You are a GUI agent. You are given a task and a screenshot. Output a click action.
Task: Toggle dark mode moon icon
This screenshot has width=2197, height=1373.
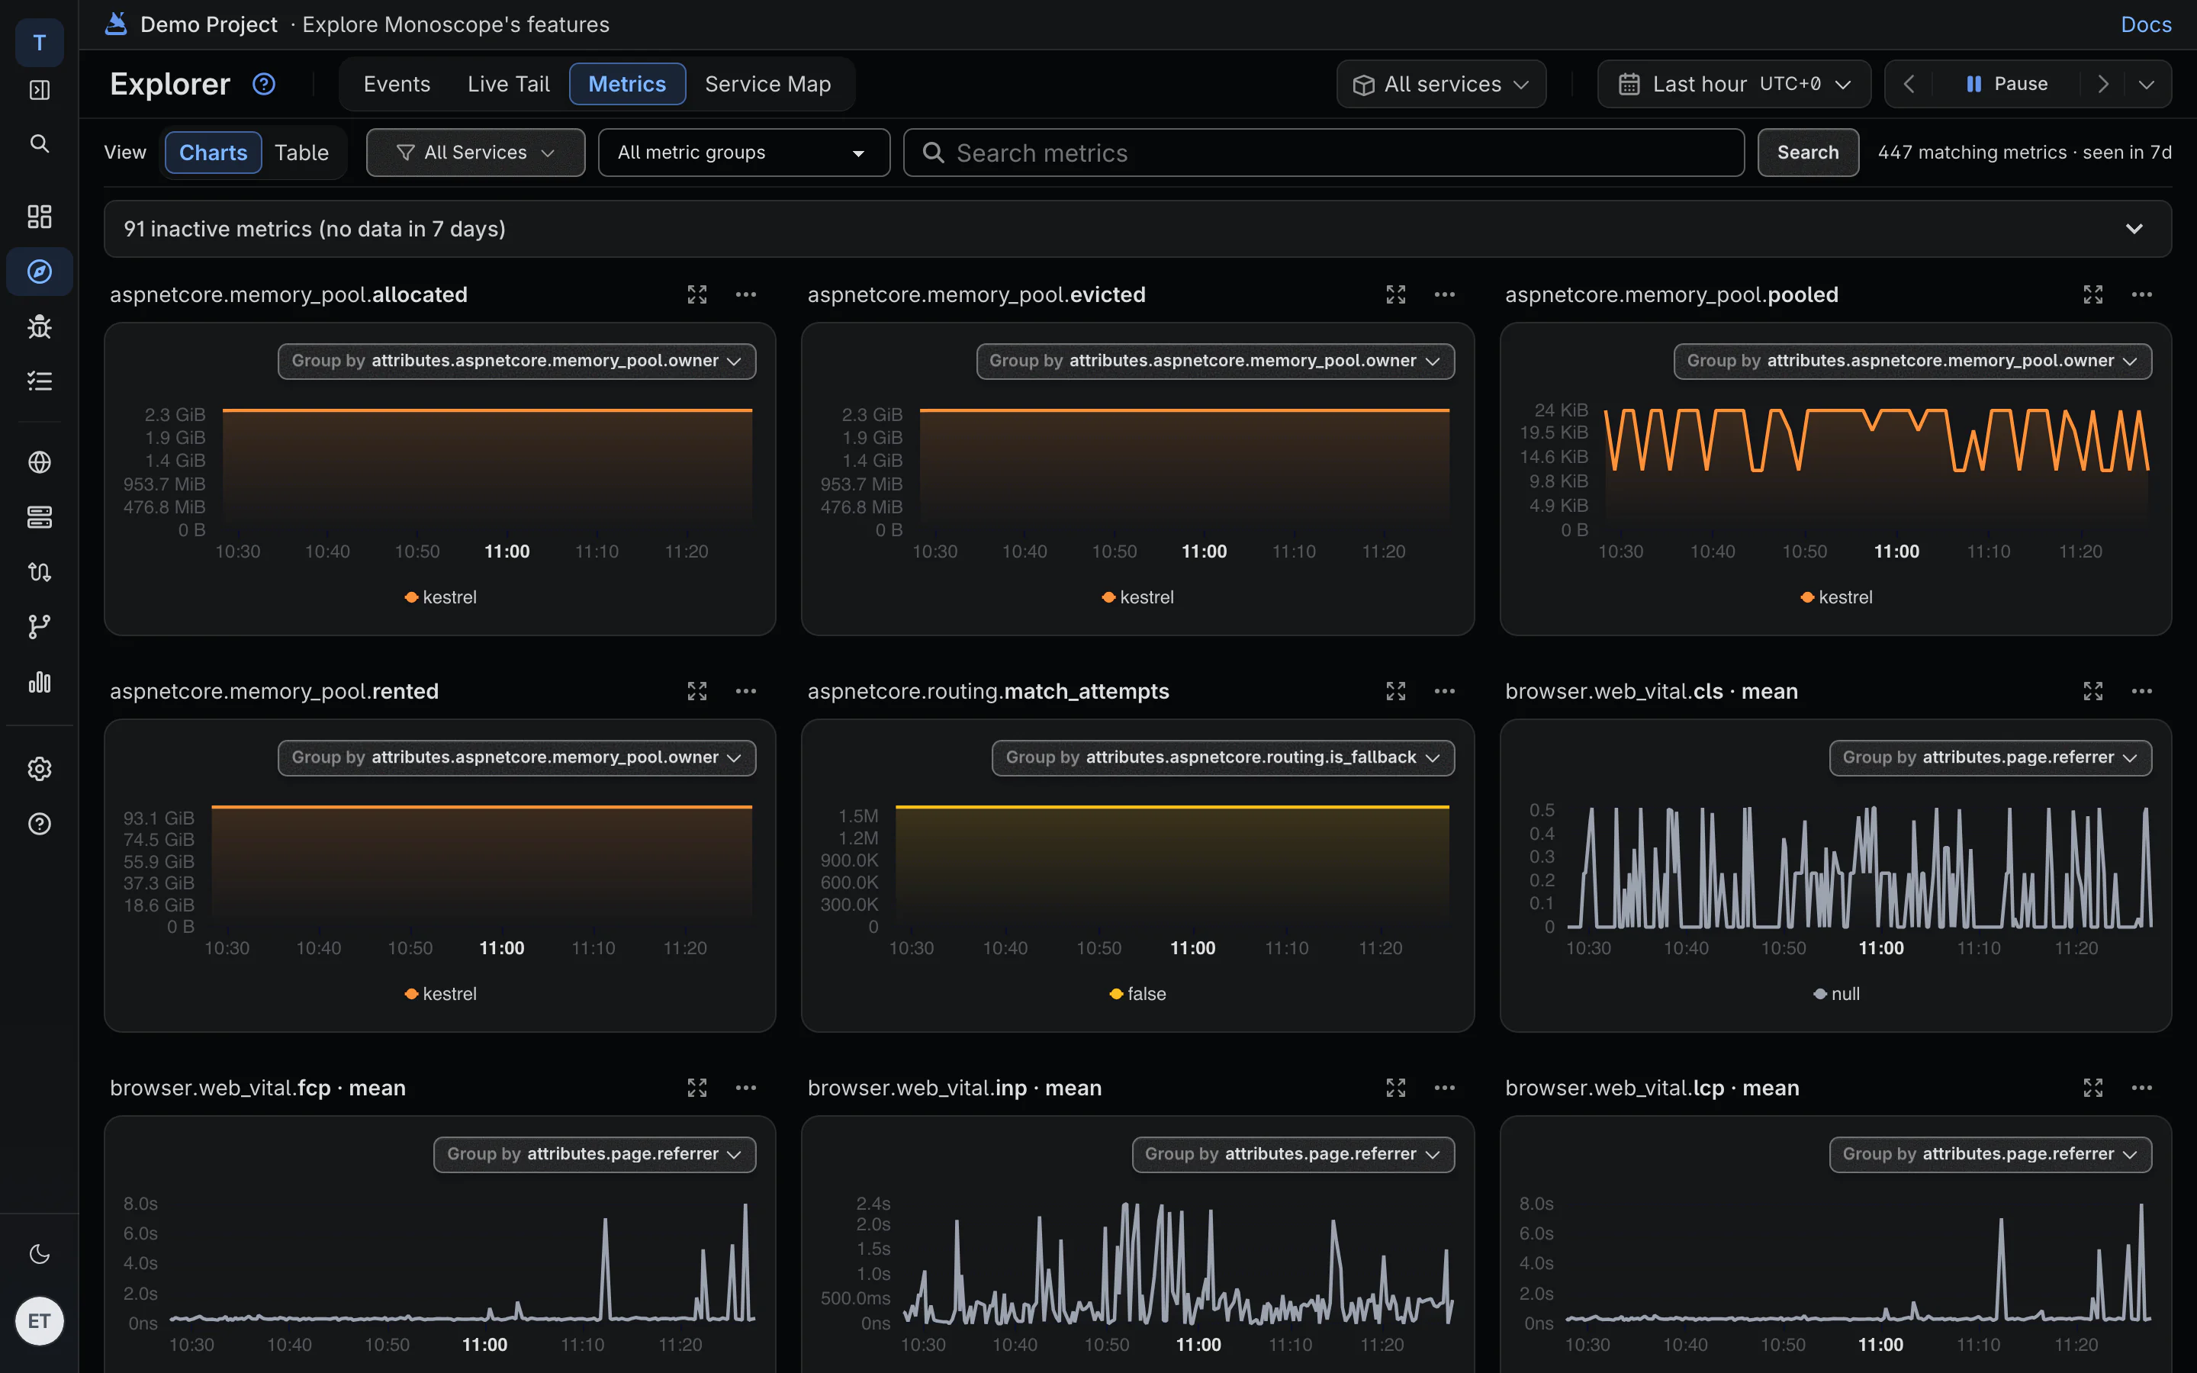[39, 1254]
